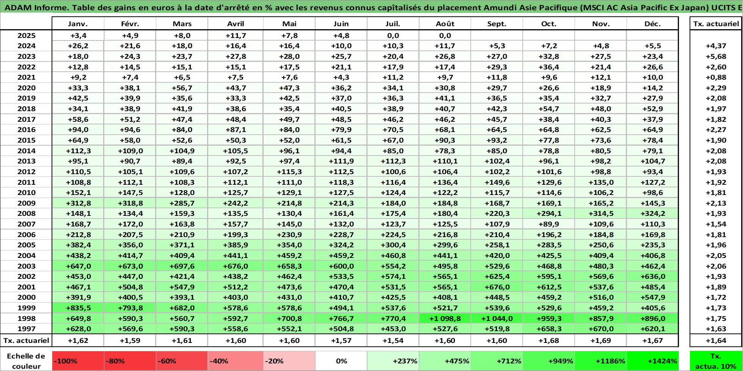The image size is (743, 371).
Task: Select the Sept. column header
Action: 497,24
